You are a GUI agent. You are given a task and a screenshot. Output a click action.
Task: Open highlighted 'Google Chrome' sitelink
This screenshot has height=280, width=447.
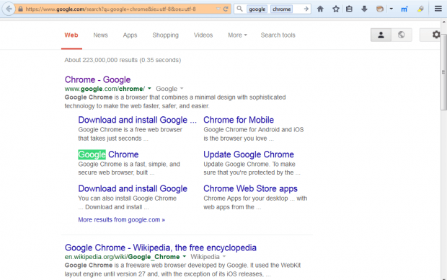click(x=108, y=154)
